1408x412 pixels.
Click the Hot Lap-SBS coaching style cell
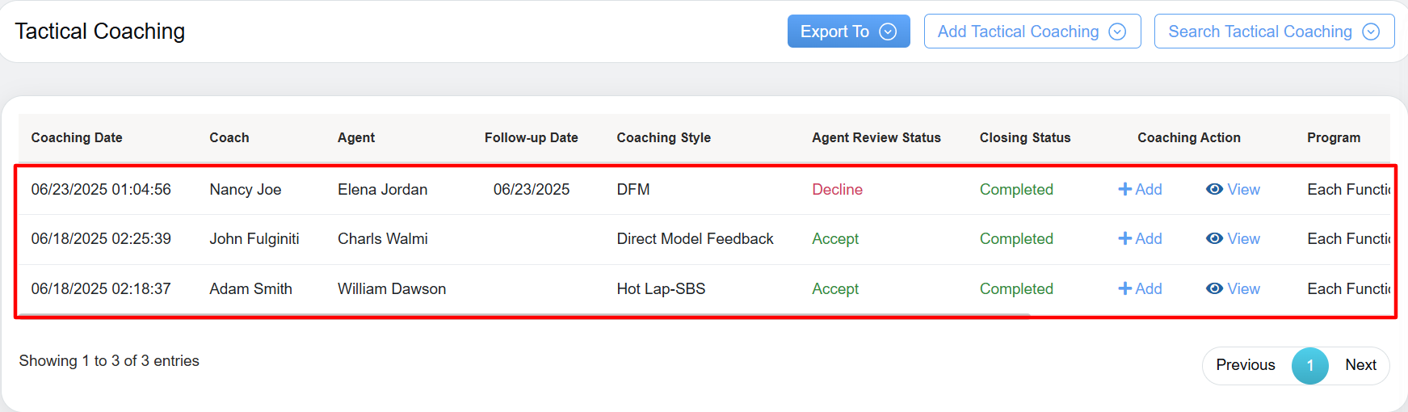pos(661,289)
